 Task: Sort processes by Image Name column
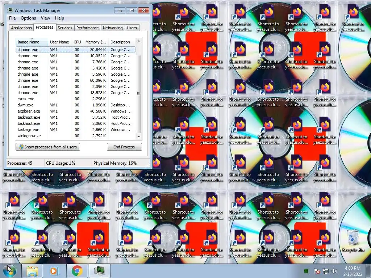coord(32,42)
